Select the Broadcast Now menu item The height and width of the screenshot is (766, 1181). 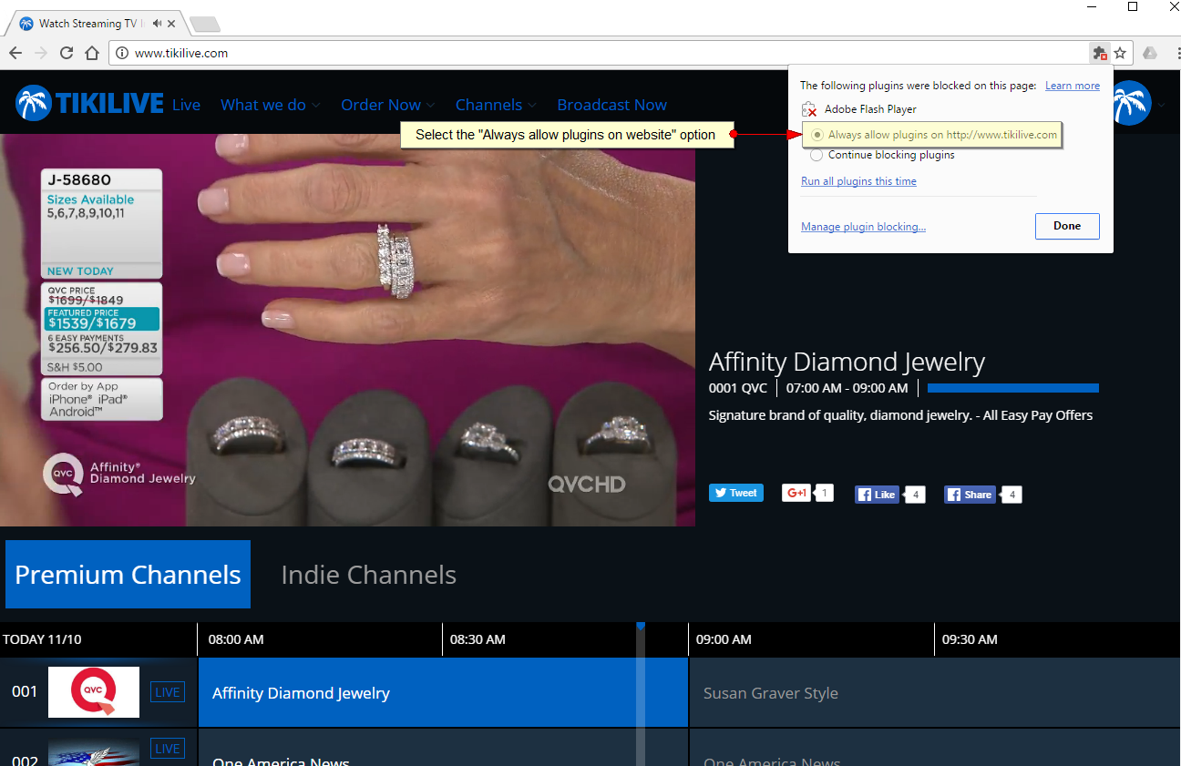point(611,105)
